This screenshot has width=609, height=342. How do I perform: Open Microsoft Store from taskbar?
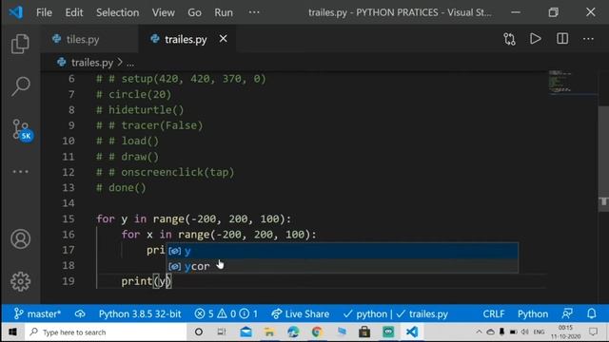point(364,332)
